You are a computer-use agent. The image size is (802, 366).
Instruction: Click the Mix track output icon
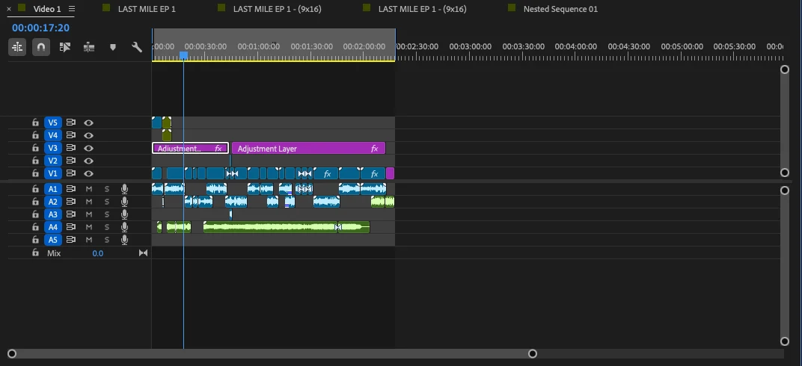tap(143, 252)
